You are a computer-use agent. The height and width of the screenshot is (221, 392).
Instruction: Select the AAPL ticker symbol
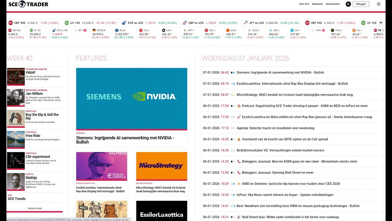(x=169, y=34)
